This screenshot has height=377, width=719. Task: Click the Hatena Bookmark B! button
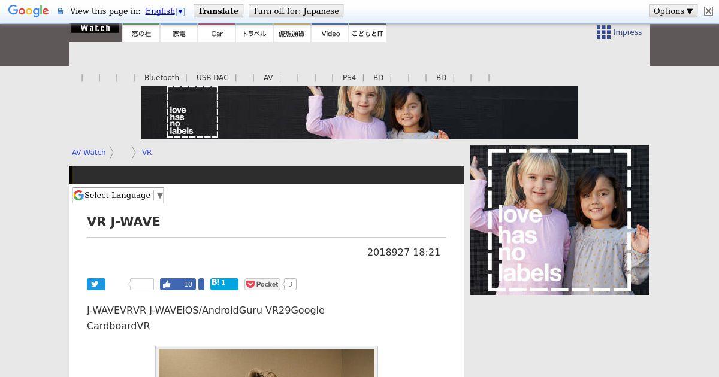tap(224, 284)
